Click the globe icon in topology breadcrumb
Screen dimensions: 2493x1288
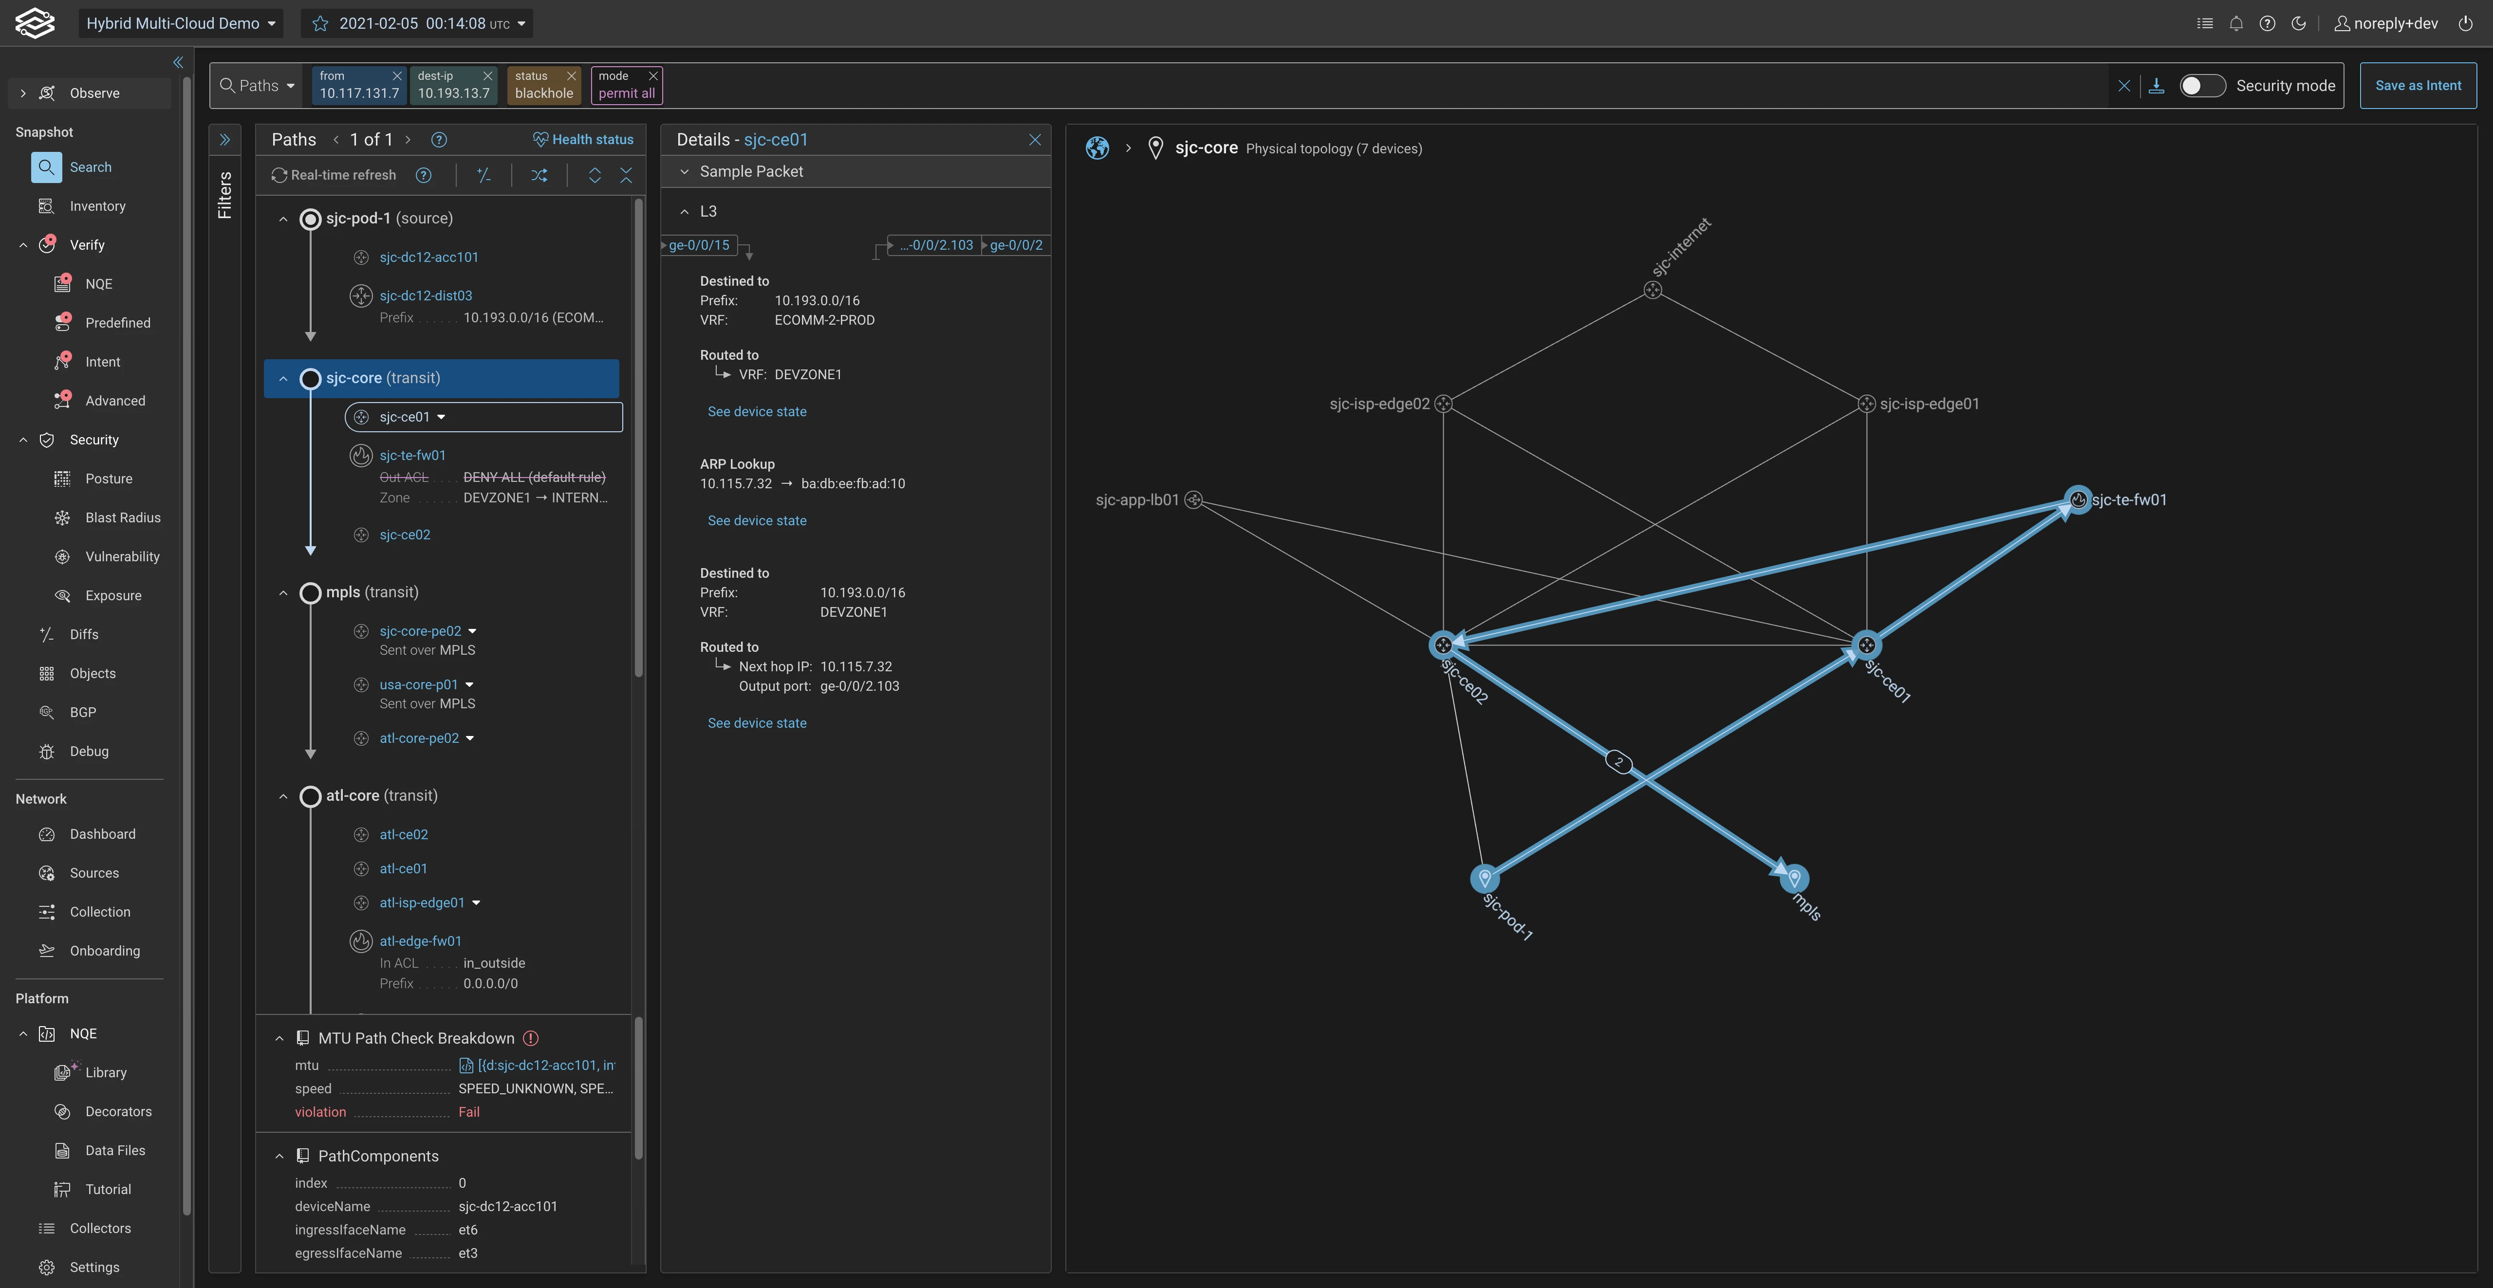pos(1097,148)
